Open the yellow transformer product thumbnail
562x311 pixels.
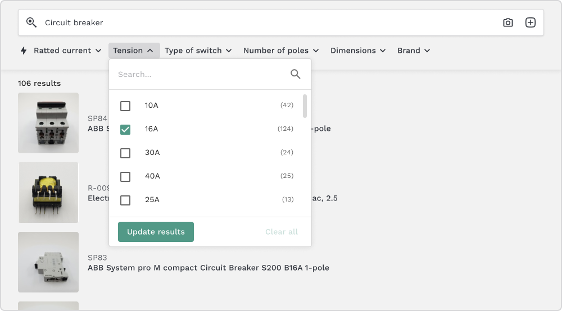tap(48, 193)
